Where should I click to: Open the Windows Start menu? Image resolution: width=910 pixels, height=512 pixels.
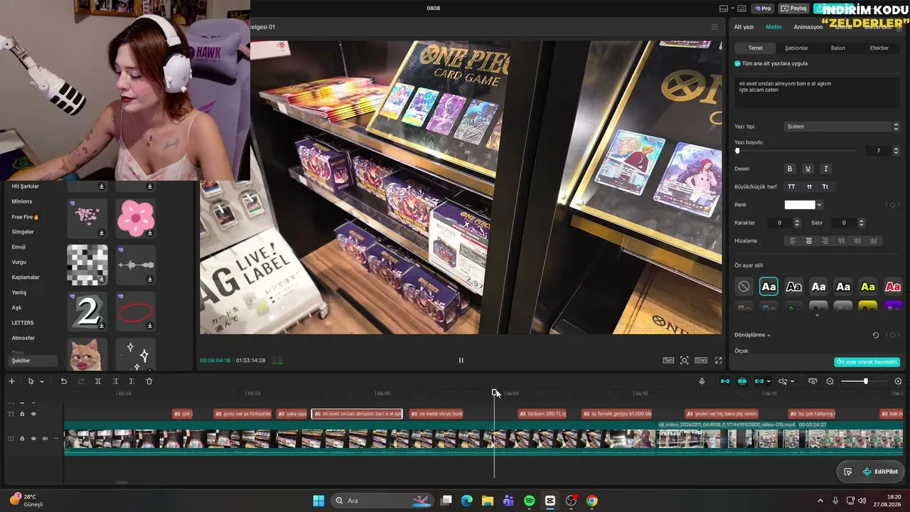coord(318,501)
